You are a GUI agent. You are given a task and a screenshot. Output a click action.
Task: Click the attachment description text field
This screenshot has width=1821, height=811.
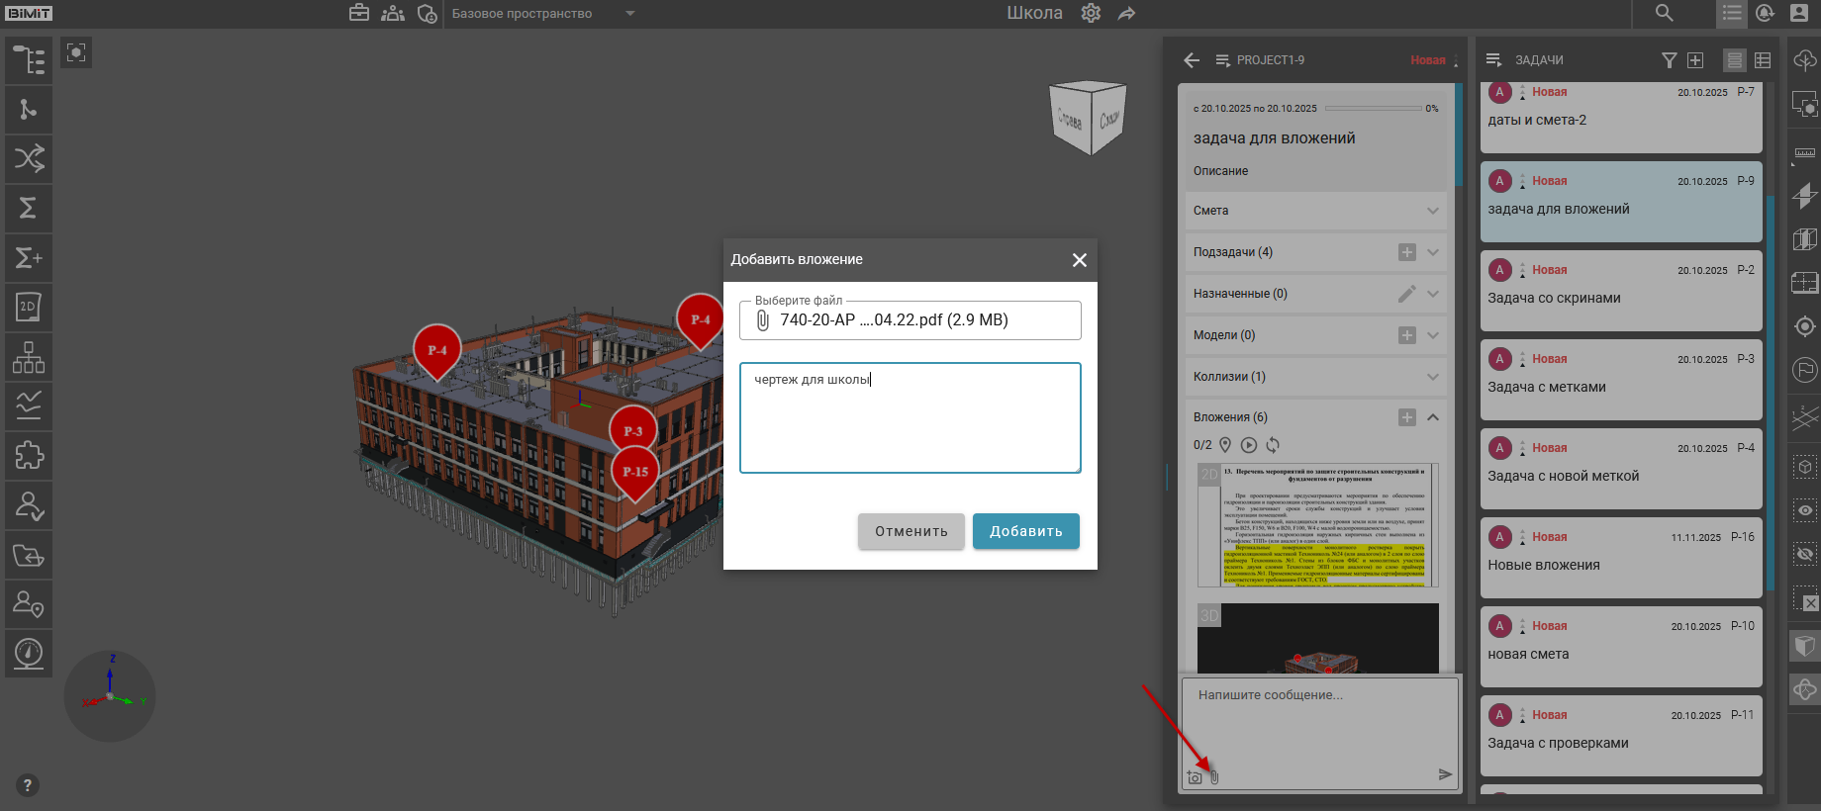coord(910,417)
